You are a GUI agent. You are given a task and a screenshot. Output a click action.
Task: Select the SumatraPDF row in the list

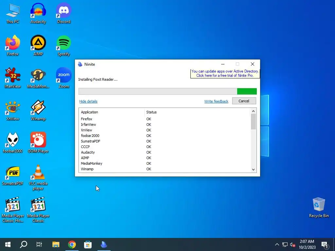165,141
